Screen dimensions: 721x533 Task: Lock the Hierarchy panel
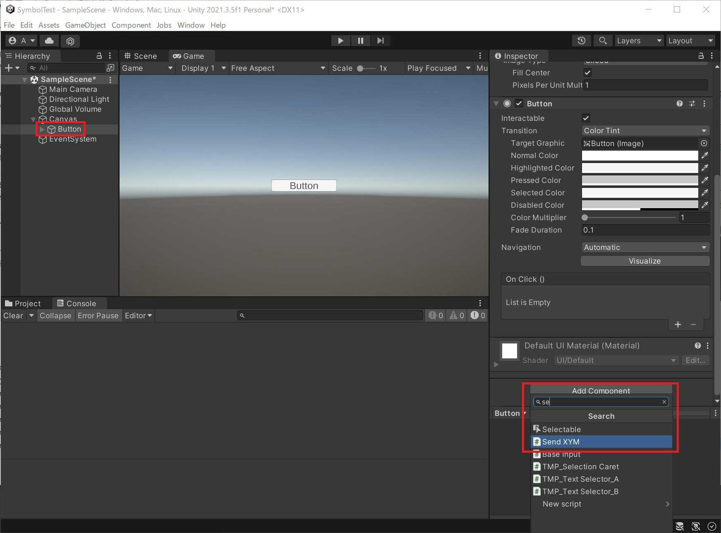coord(99,55)
